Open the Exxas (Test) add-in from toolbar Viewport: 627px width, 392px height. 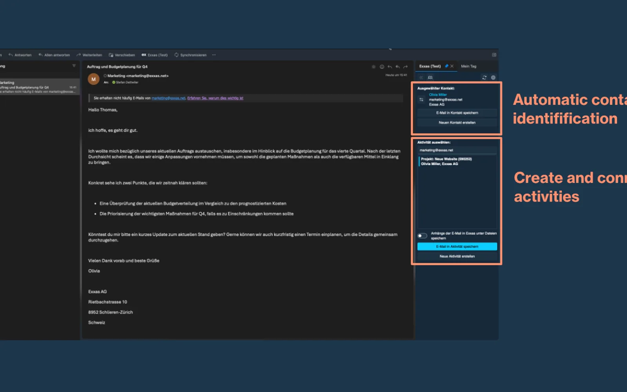(x=154, y=55)
